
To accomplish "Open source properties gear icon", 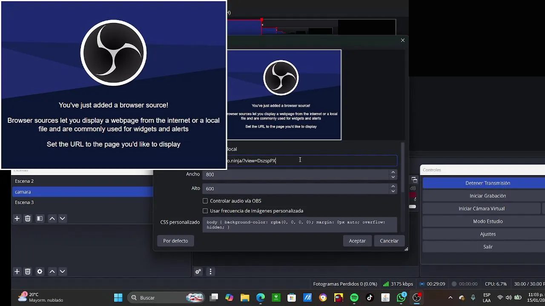I will click(40, 272).
